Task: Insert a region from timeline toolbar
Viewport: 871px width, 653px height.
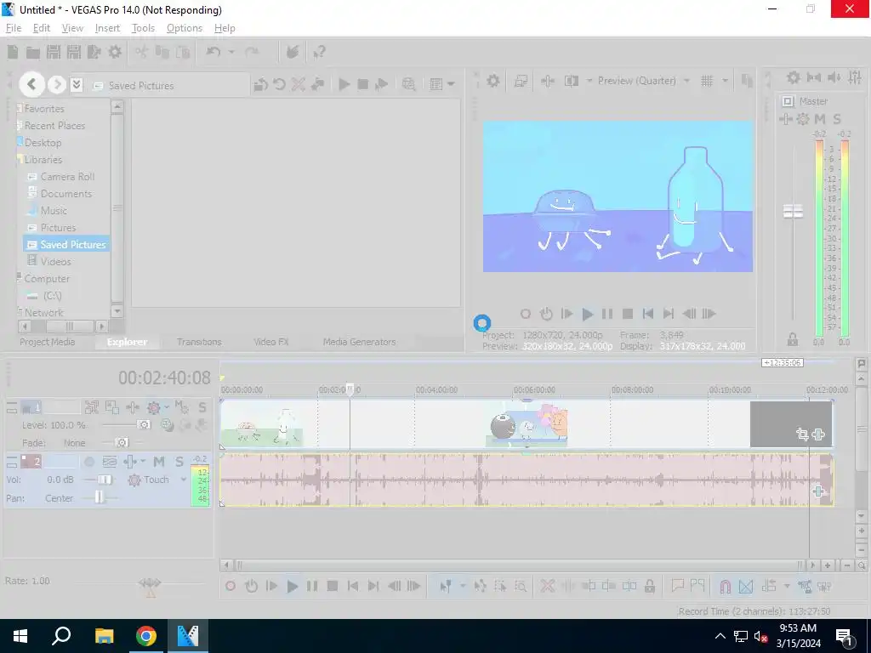Action: [x=697, y=585]
